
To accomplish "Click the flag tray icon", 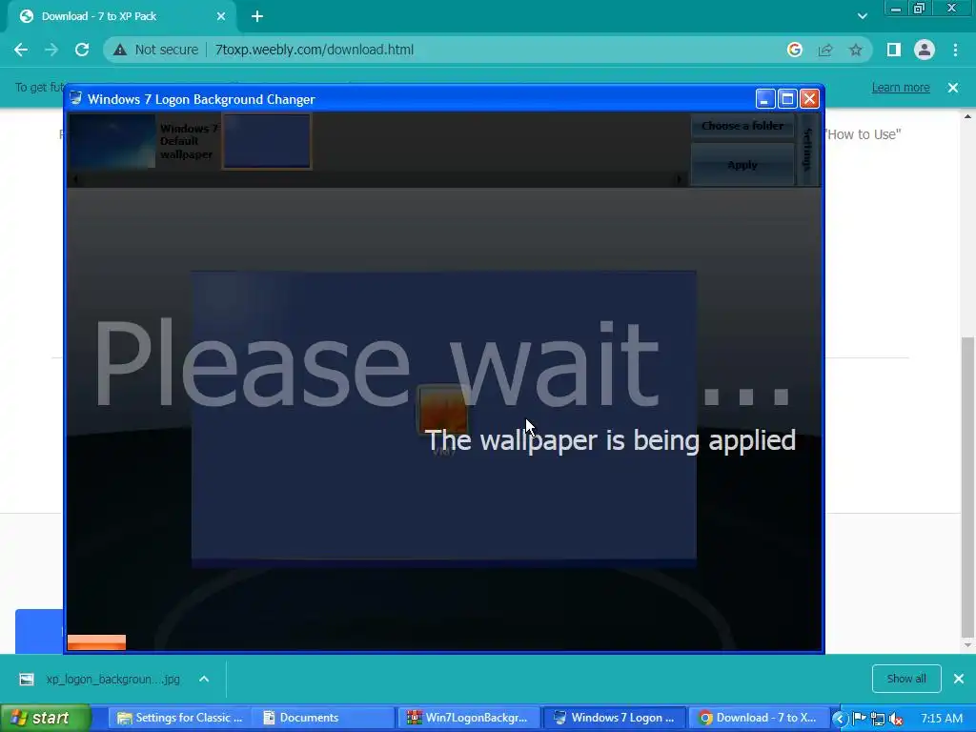I will click(859, 719).
